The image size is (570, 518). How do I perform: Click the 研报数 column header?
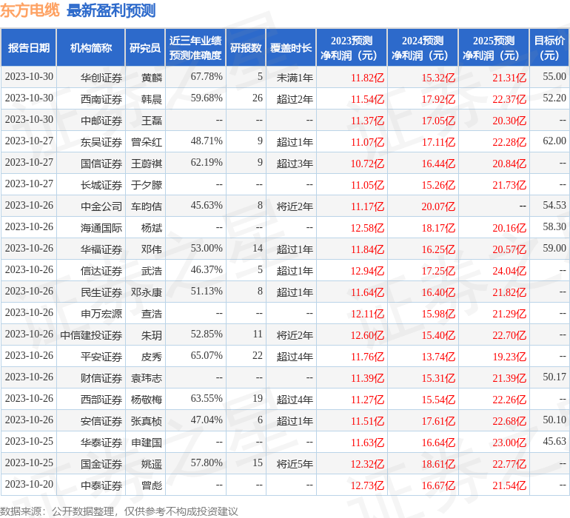pyautogui.click(x=246, y=47)
